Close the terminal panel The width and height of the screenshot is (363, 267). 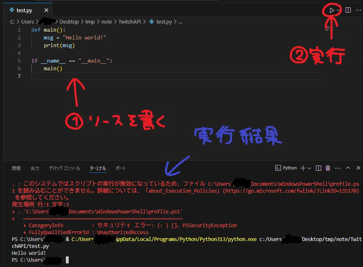(359, 168)
